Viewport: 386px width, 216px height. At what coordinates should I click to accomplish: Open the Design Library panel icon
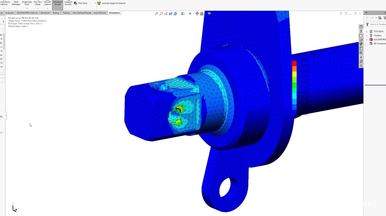pyautogui.click(x=361, y=31)
